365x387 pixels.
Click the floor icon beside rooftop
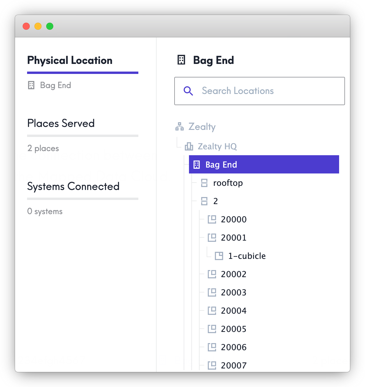click(204, 183)
